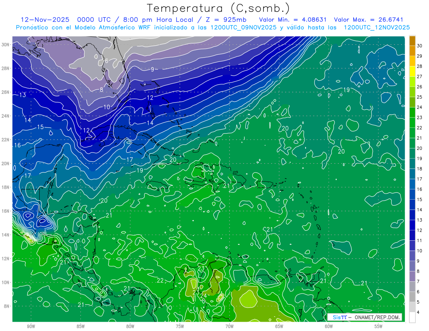Click the '18N' latitude axis label
The image size is (429, 331).
coord(5,187)
